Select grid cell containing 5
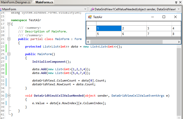Viewport: 183px width, 119px height. click(x=109, y=34)
